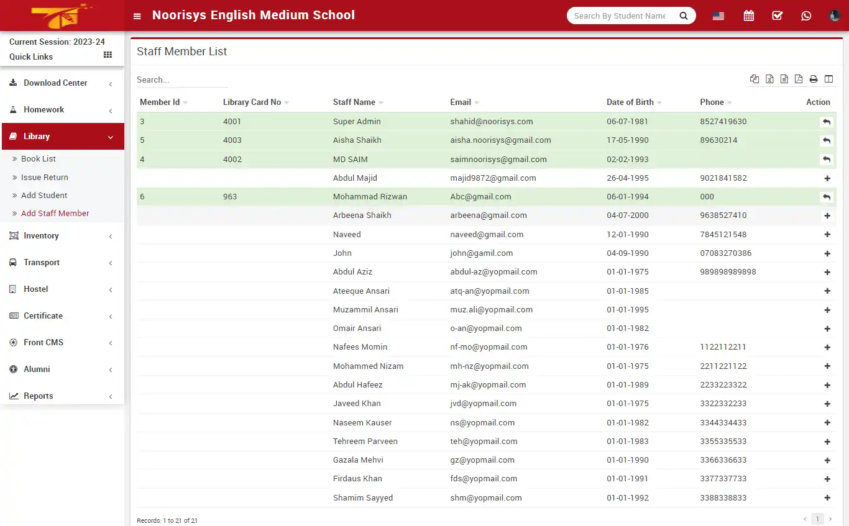Open the Reports section
This screenshot has width=849, height=526.
tap(38, 396)
